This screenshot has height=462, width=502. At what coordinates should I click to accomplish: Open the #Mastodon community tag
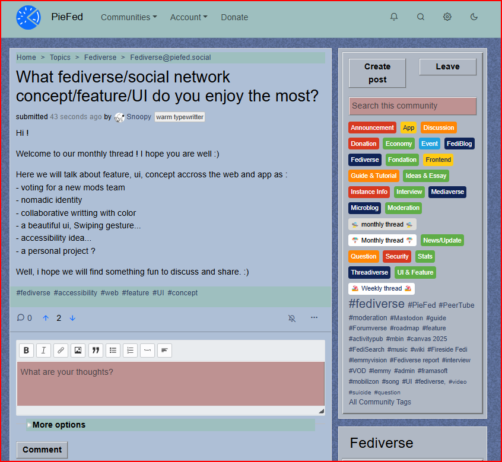coord(406,318)
